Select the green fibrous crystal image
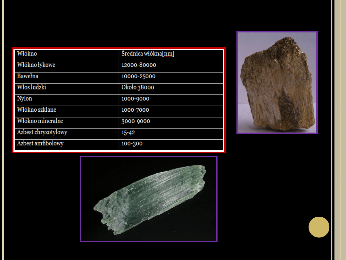This screenshot has width=346, height=260. point(149,199)
